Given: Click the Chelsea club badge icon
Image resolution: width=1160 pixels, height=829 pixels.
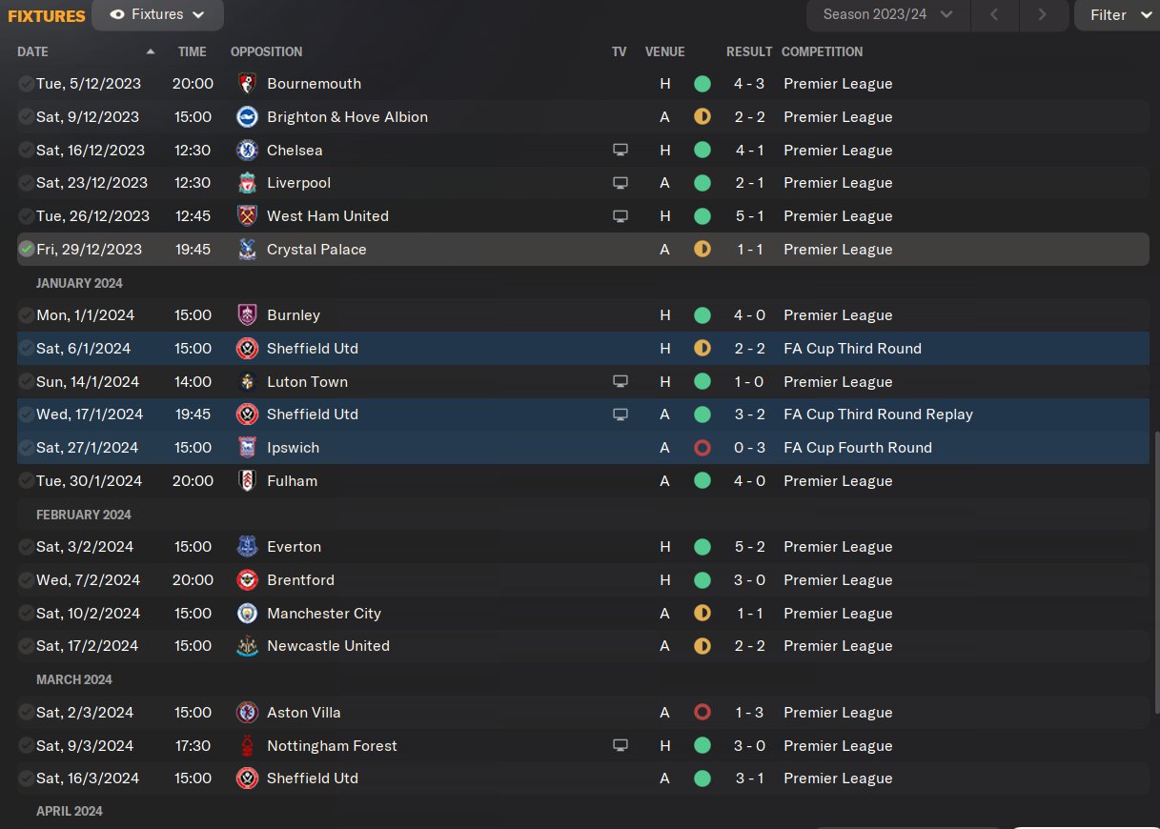Looking at the screenshot, I should [x=247, y=150].
